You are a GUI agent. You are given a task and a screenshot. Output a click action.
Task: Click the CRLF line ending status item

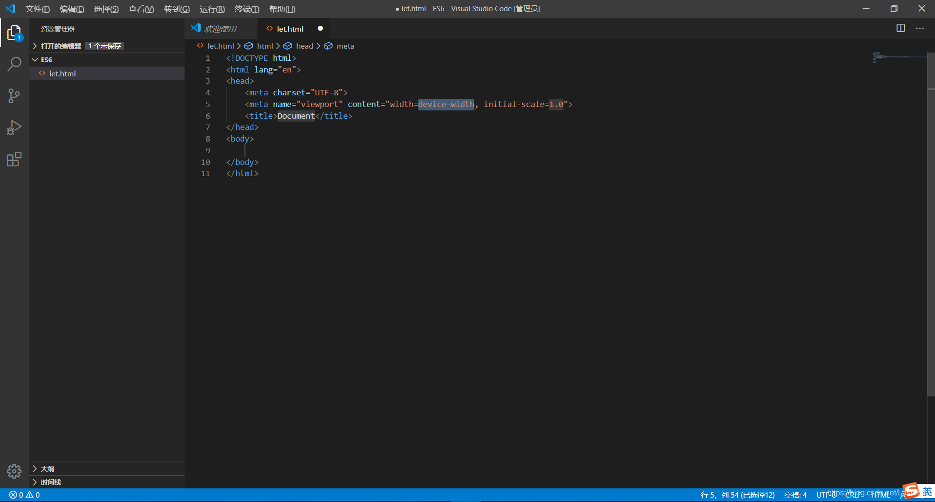click(853, 495)
